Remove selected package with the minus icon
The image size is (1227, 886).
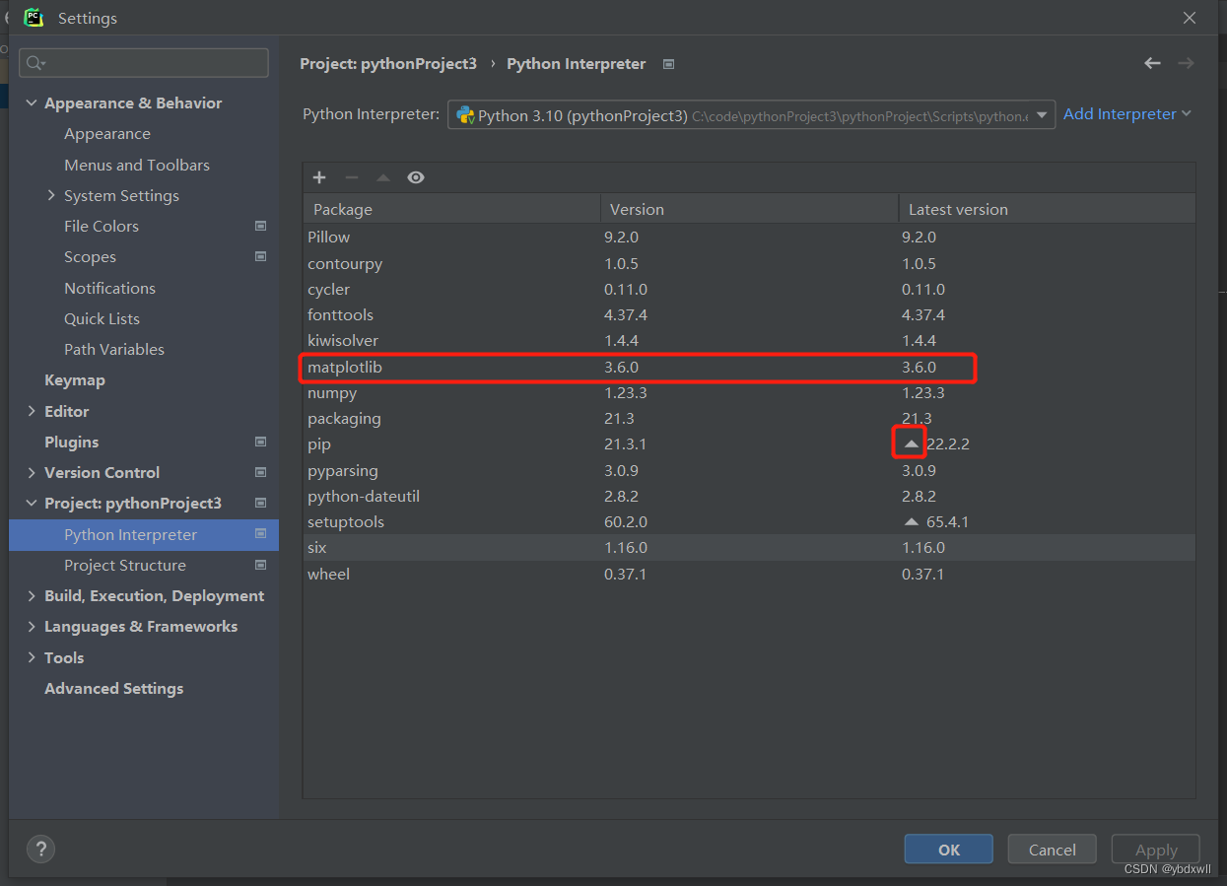point(352,177)
